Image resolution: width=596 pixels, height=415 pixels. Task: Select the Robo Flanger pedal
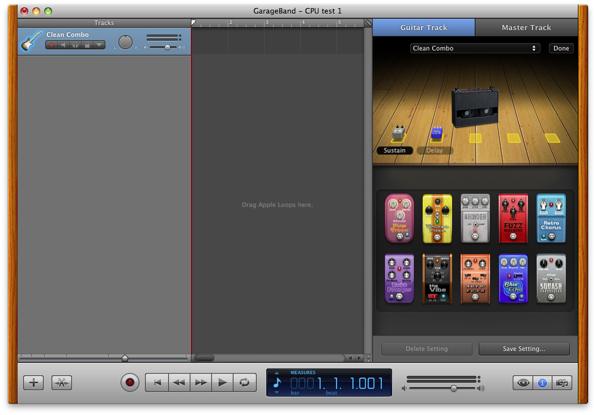(399, 278)
